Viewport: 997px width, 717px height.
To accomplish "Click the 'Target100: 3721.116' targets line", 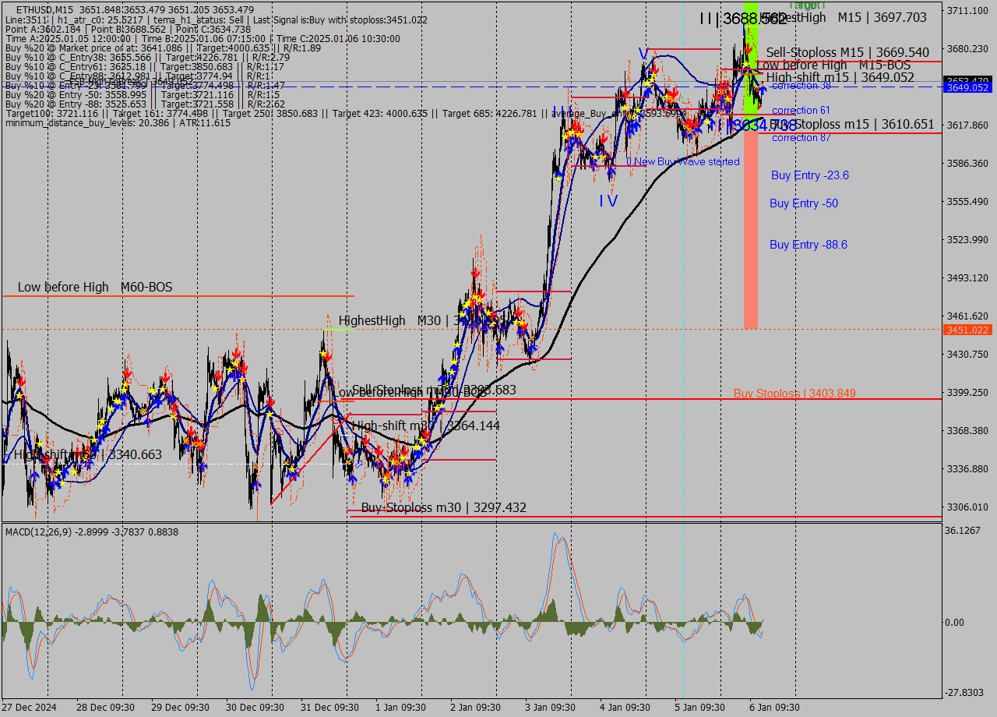I will click(x=345, y=113).
